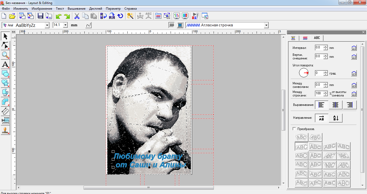The height and width of the screenshot is (194, 367).
Task: Select the Zoom magnifier tool
Action: click(x=5, y=55)
